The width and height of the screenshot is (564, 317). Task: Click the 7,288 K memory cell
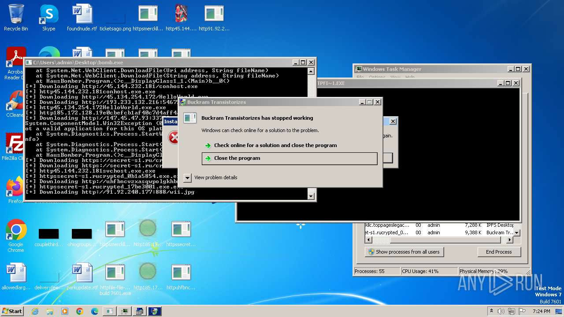pos(473,225)
